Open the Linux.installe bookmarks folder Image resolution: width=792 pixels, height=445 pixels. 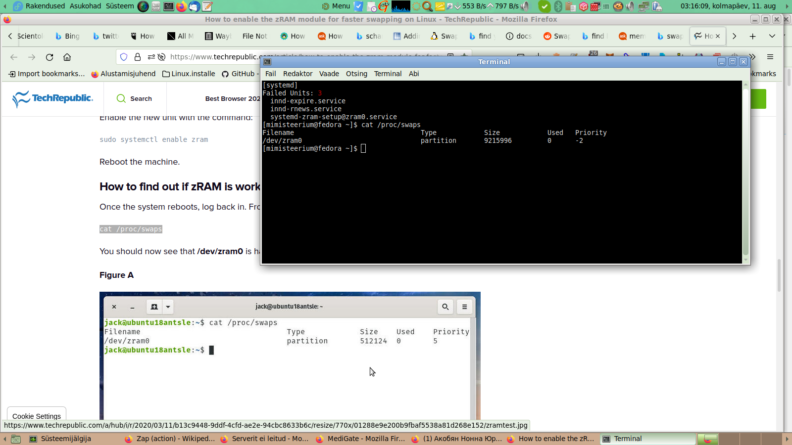[x=189, y=74]
